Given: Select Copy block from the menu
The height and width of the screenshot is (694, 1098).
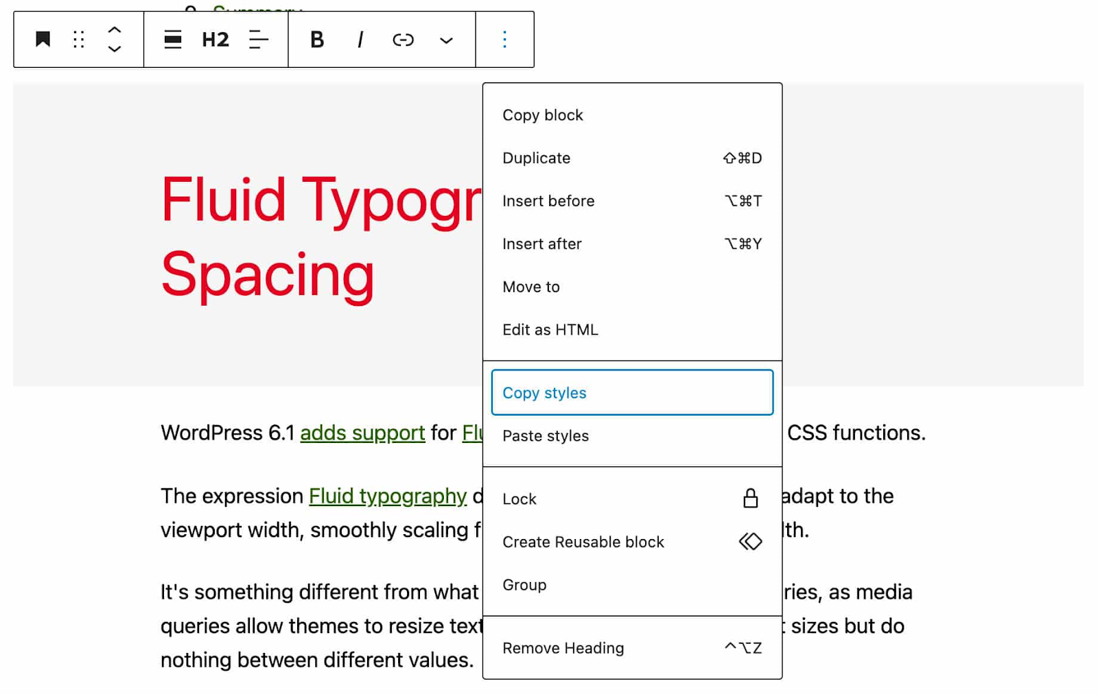Looking at the screenshot, I should (632, 115).
